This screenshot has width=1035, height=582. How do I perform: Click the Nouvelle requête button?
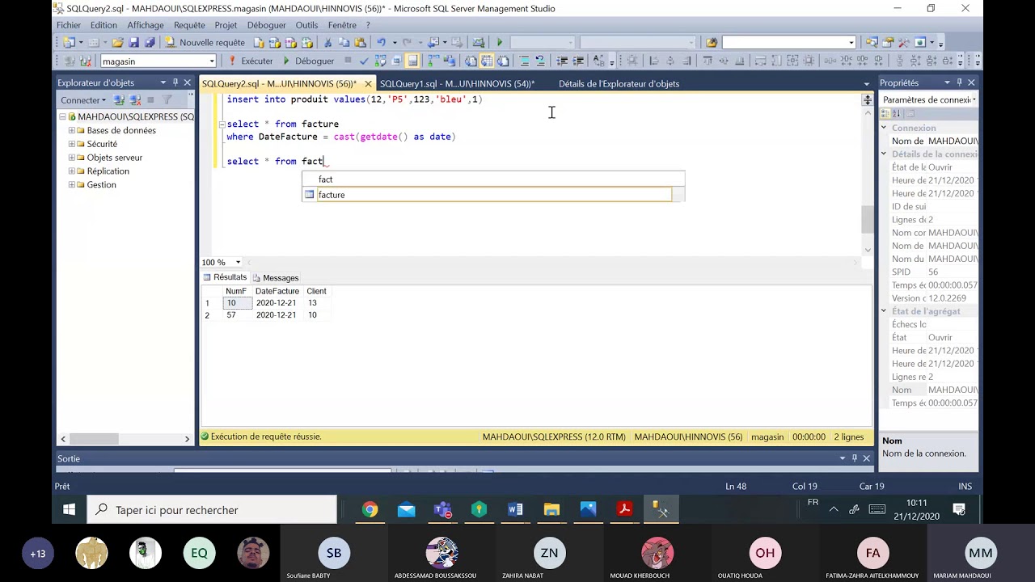pos(205,42)
